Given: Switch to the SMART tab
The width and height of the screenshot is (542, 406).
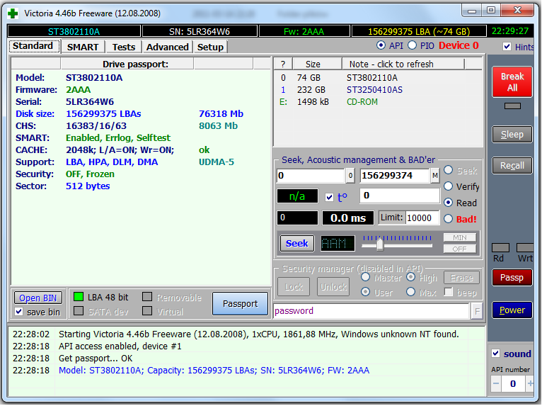Looking at the screenshot, I should coord(83,47).
